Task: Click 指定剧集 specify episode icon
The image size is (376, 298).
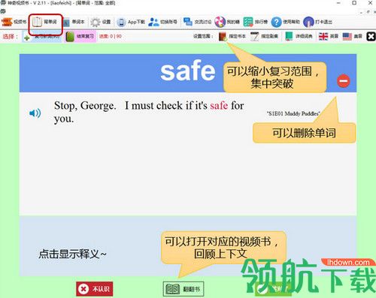Action: (254, 37)
